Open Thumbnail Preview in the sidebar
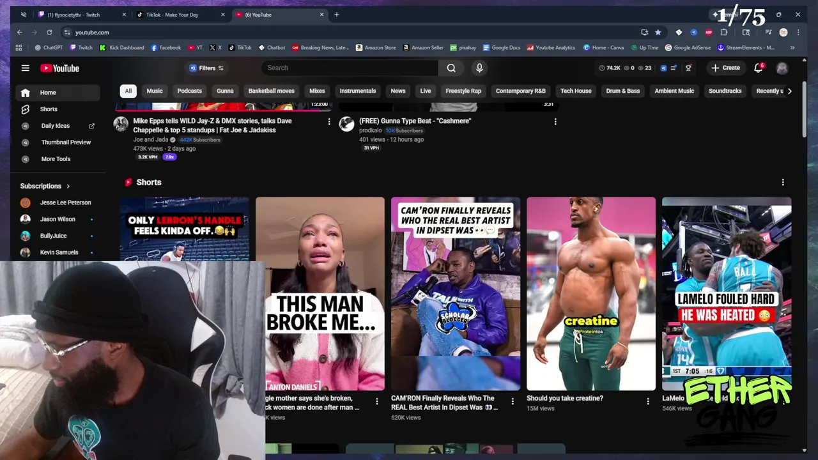Image resolution: width=818 pixels, height=460 pixels. (58, 142)
